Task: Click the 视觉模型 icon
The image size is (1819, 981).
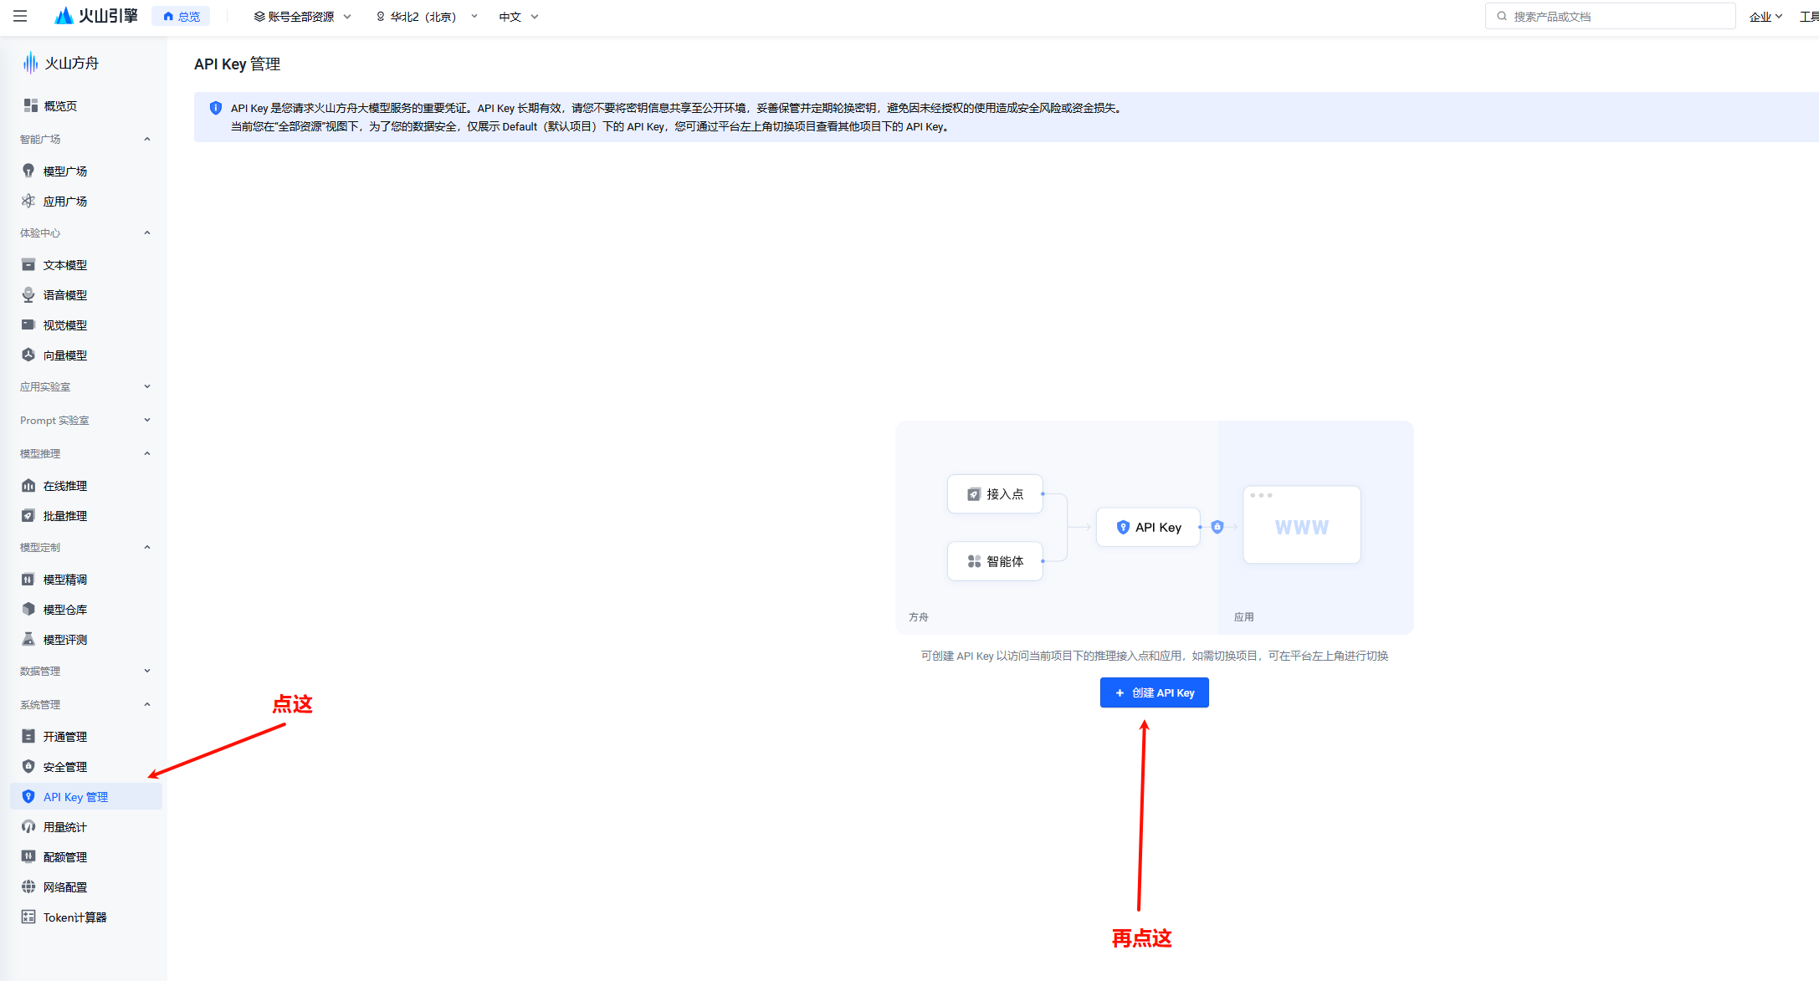Action: pyautogui.click(x=28, y=324)
